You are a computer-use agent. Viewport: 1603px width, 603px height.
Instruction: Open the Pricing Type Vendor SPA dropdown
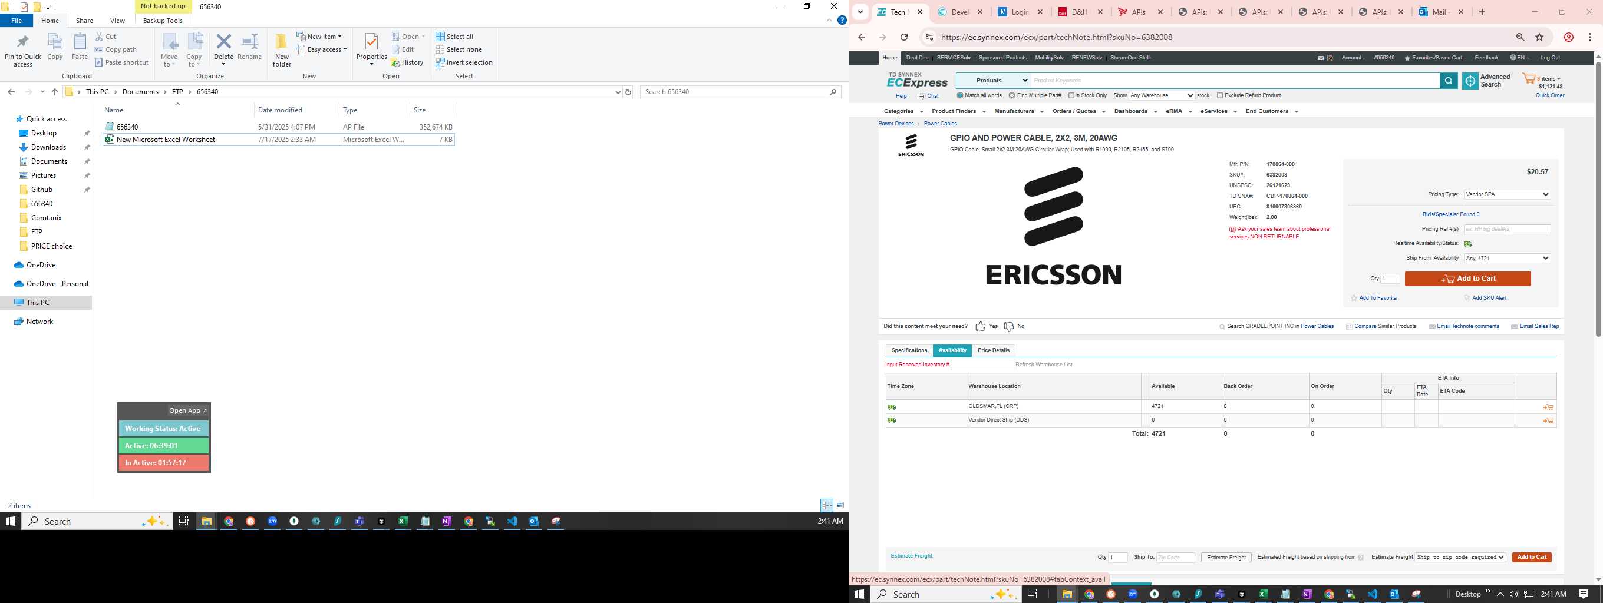[1506, 194]
